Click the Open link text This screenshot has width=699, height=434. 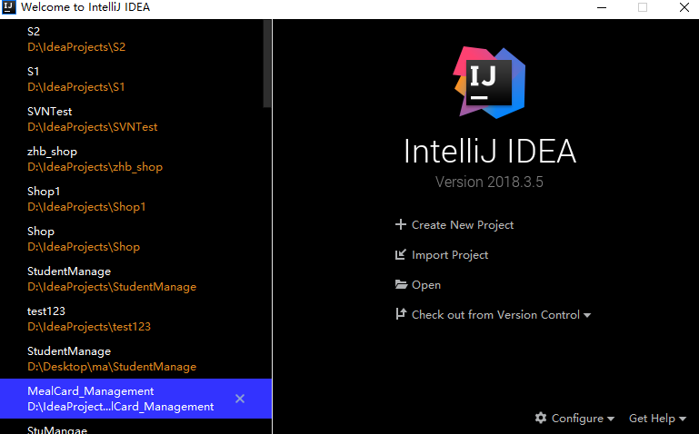(426, 285)
